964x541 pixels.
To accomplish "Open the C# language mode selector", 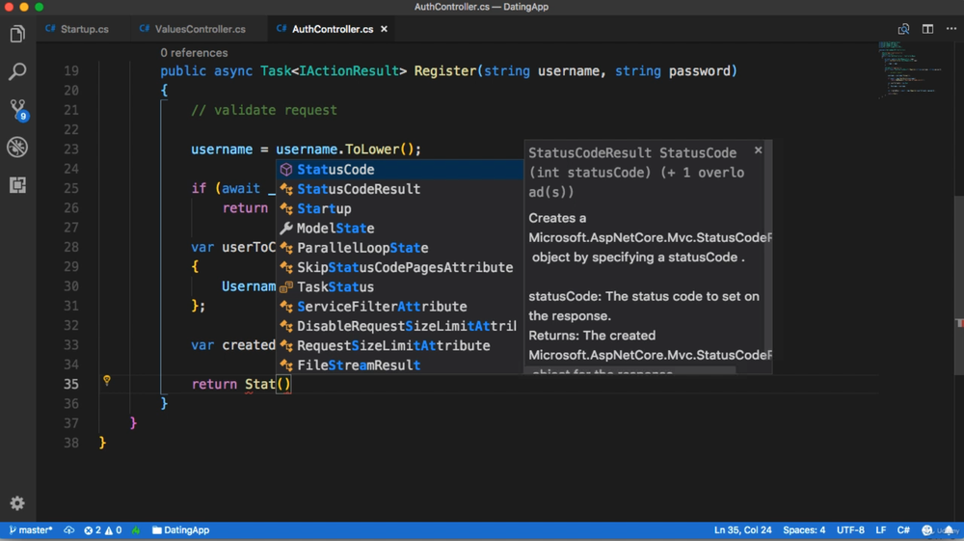I will pyautogui.click(x=903, y=530).
